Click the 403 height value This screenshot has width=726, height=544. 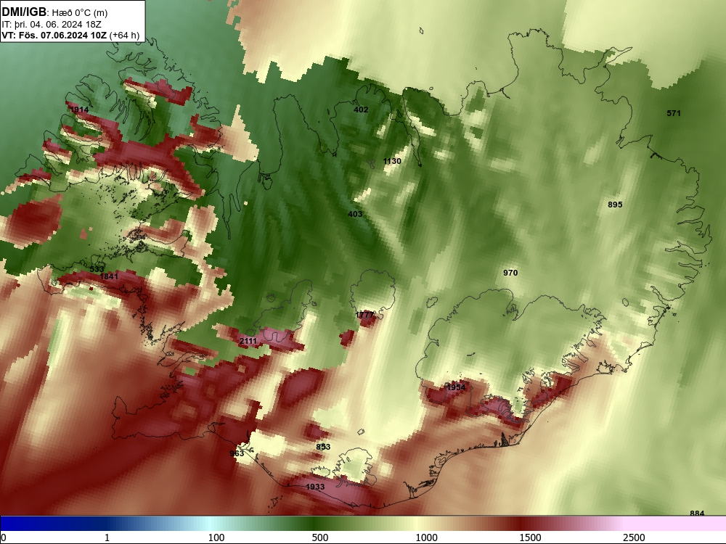pos(355,214)
